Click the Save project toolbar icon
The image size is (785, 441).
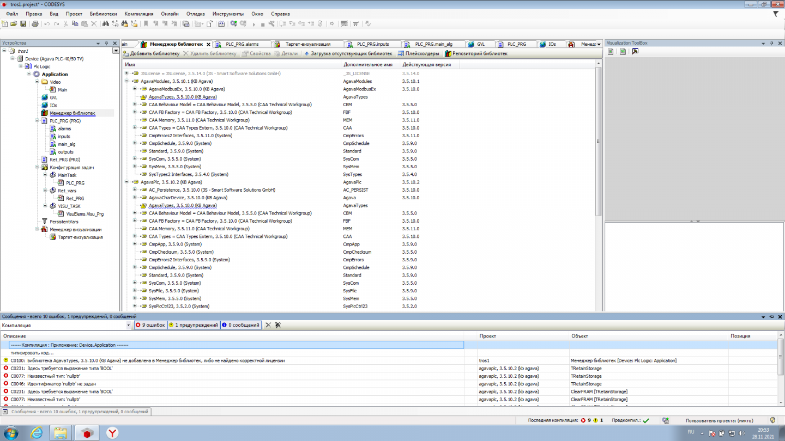[23, 24]
